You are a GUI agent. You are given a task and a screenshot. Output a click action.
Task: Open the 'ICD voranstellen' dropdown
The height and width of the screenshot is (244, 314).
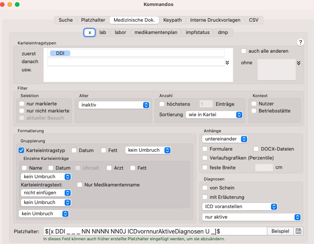[240, 207]
